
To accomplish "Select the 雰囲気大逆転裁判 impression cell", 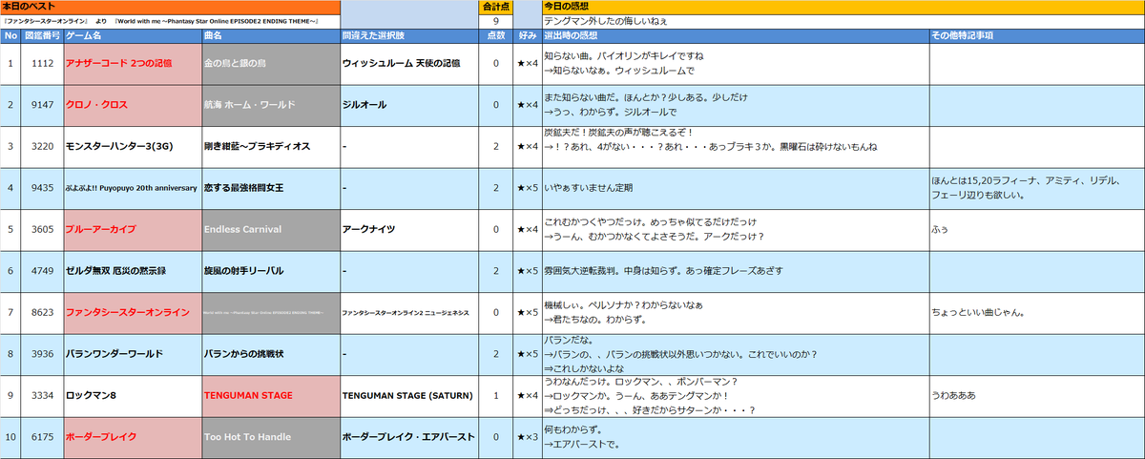I will point(735,271).
